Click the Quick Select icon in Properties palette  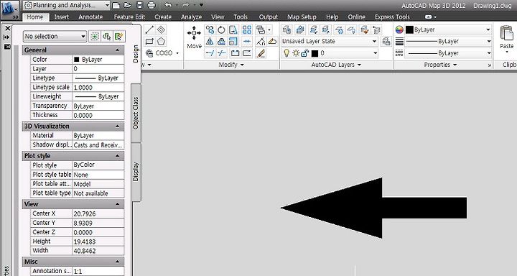click(118, 37)
